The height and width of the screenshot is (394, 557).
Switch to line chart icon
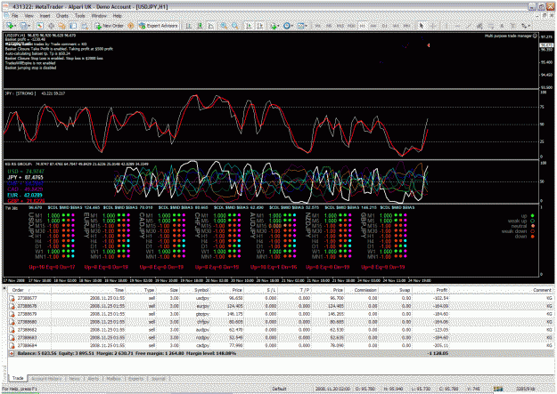click(x=211, y=26)
